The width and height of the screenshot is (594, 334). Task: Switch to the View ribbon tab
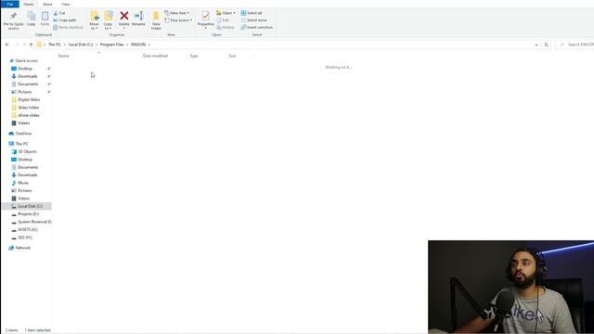(66, 4)
